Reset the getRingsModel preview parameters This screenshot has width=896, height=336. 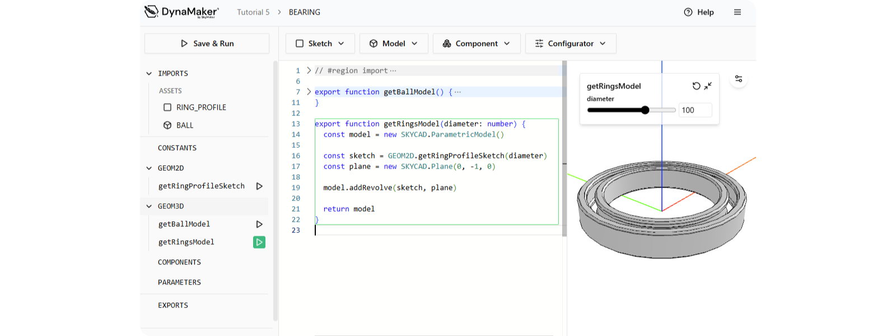point(696,86)
